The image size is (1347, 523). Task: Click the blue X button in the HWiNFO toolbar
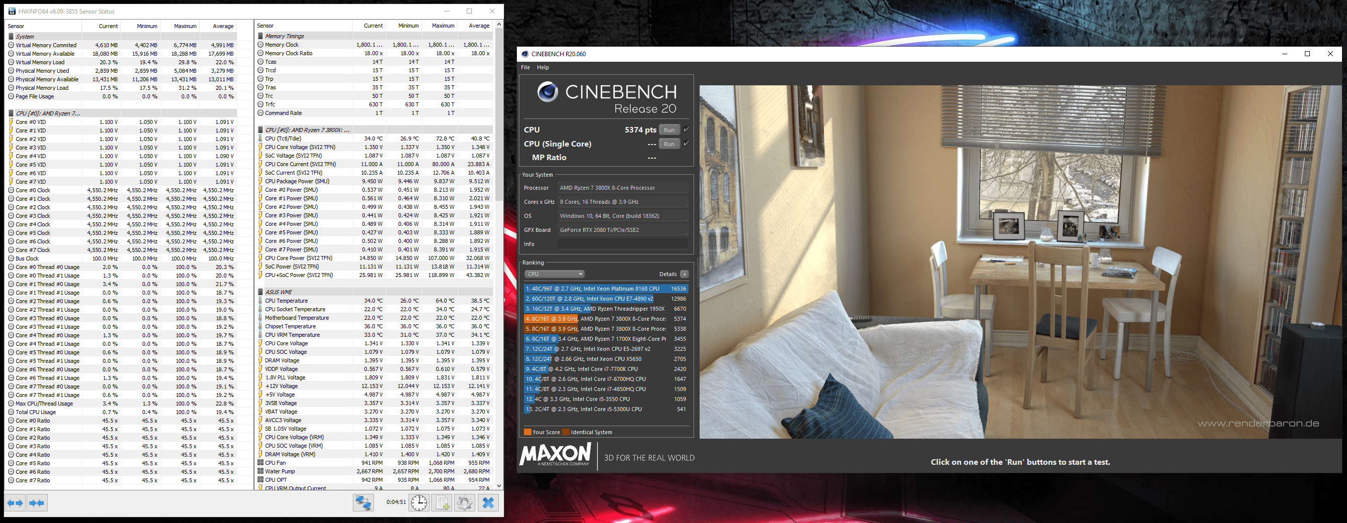click(x=488, y=502)
